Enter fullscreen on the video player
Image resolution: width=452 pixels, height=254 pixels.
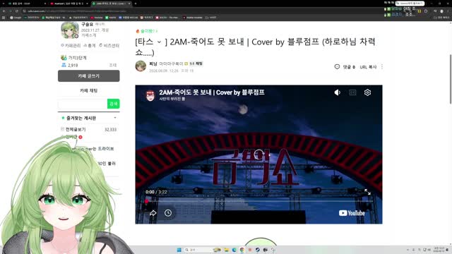click(x=367, y=192)
